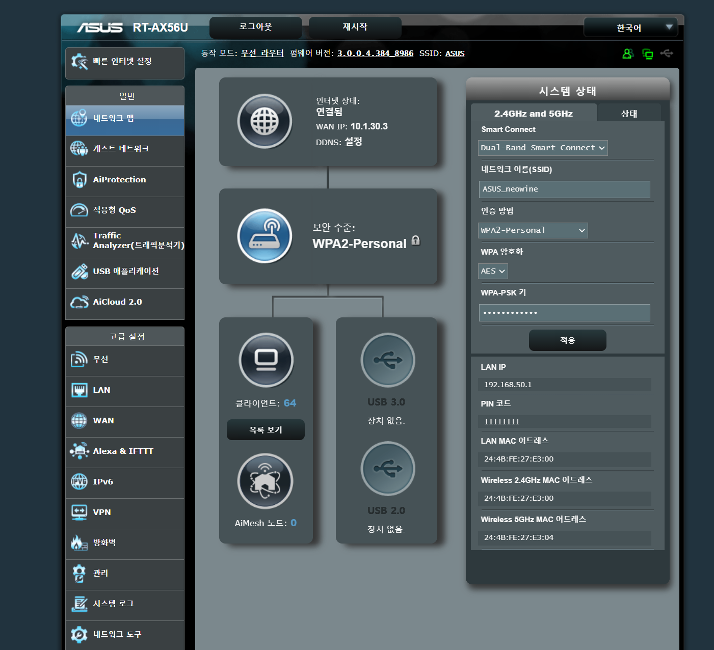Open Smart Connect dropdown Dual-Band Smart Connect
Viewport: 714px width, 650px height.
click(x=543, y=148)
